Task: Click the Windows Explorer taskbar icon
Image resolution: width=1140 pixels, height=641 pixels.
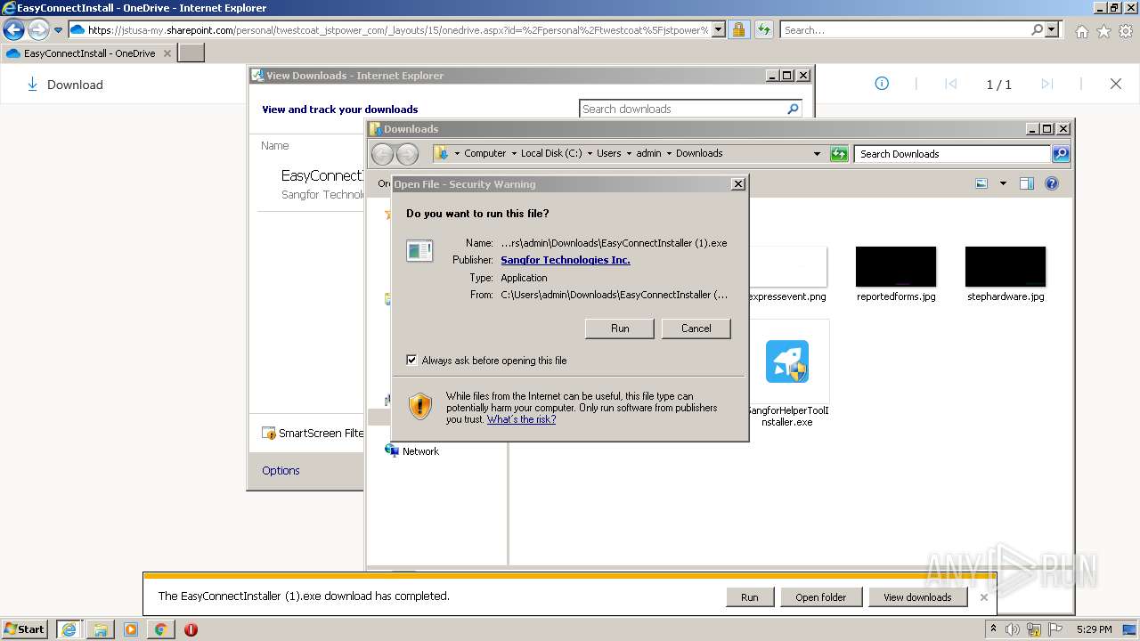Action: coord(101,629)
